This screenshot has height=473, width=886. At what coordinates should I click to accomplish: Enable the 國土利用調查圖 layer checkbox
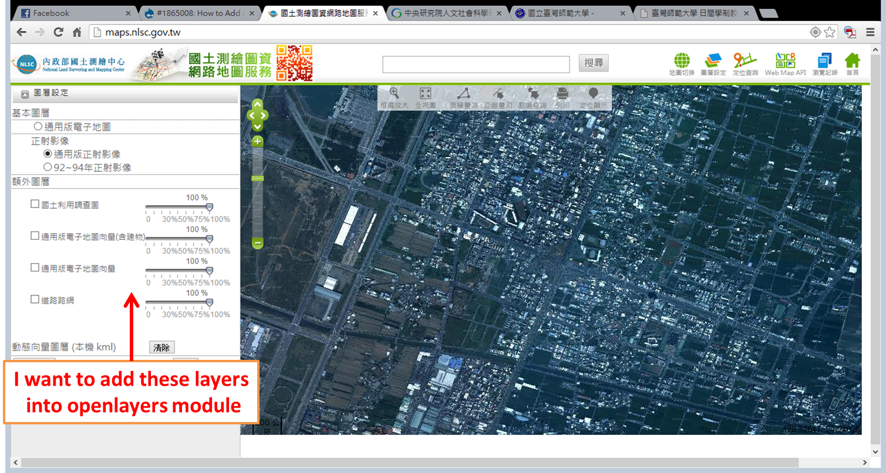(35, 205)
